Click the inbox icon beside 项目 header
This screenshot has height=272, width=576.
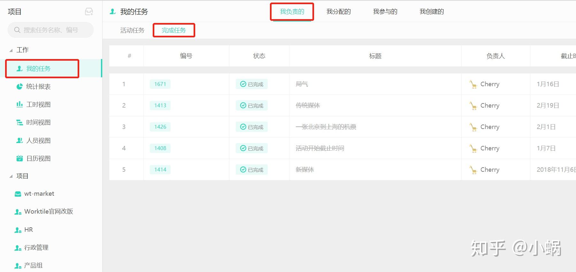coord(89,12)
